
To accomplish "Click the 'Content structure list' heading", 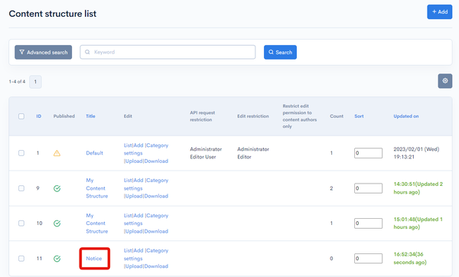I will (x=53, y=14).
